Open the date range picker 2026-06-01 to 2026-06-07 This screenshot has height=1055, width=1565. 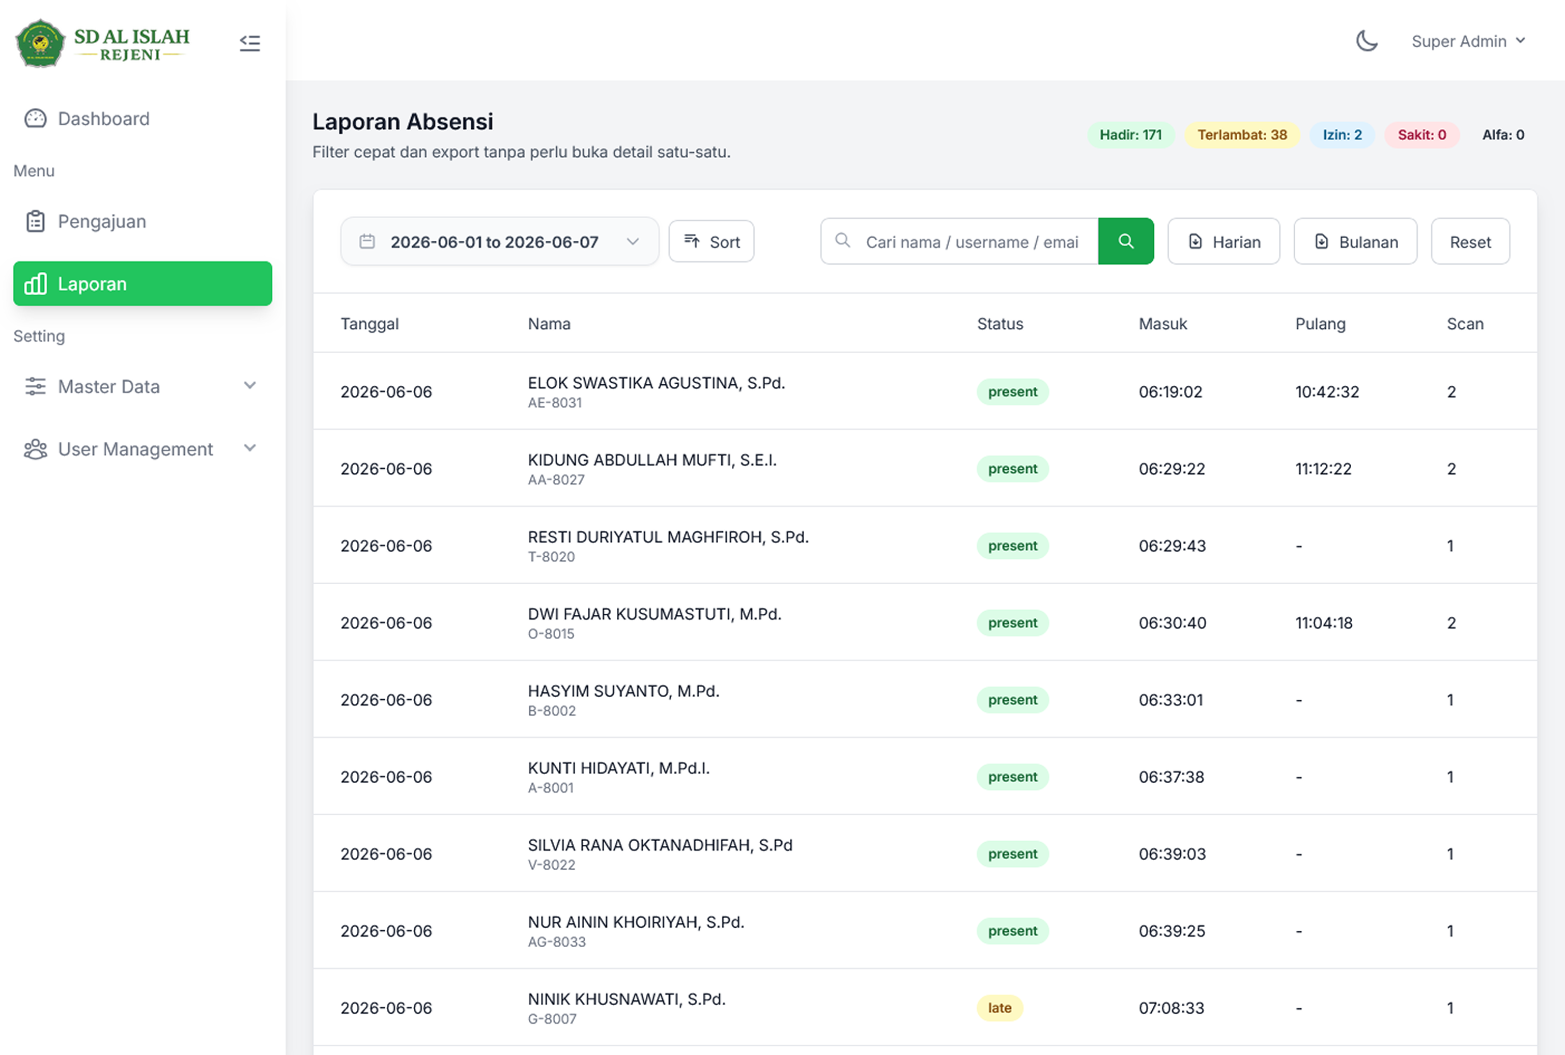tap(499, 242)
